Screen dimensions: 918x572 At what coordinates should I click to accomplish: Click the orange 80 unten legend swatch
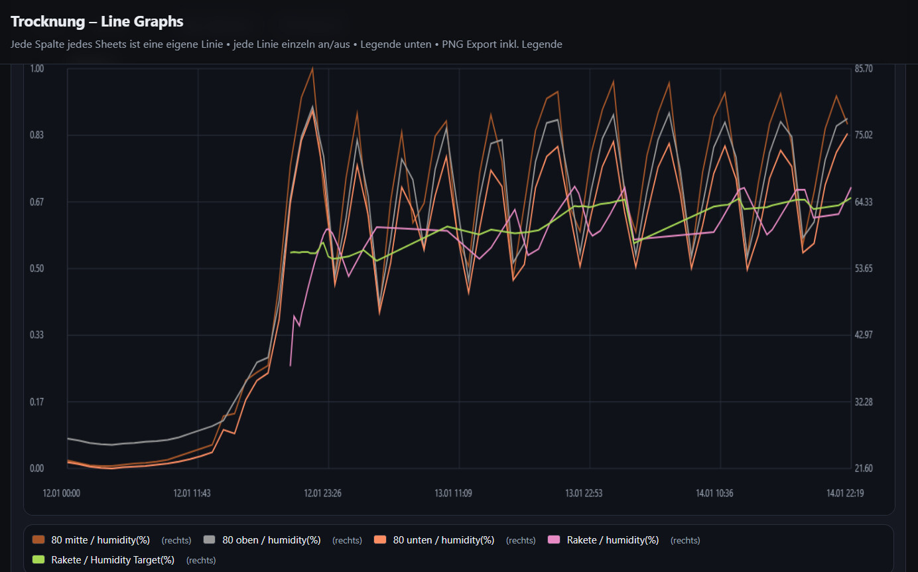coord(380,540)
